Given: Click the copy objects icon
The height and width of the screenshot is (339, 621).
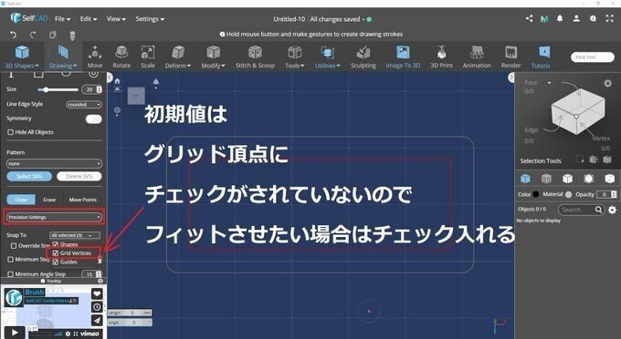Looking at the screenshot, I should [x=52, y=35].
